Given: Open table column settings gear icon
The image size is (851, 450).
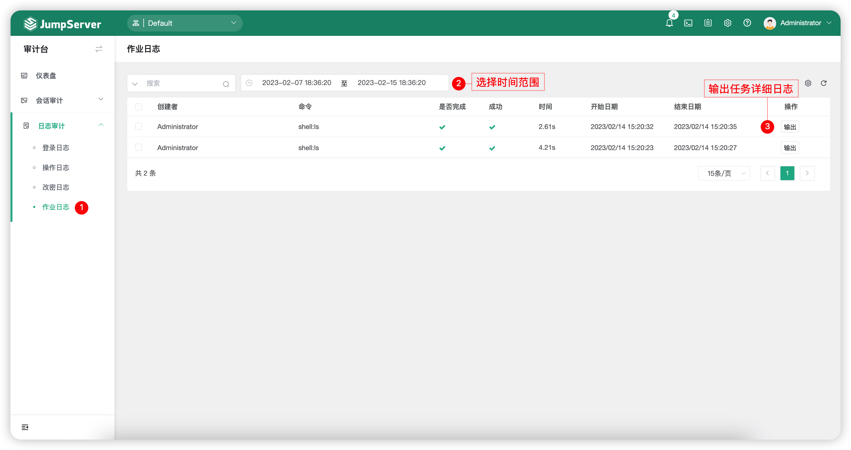Looking at the screenshot, I should click(808, 83).
